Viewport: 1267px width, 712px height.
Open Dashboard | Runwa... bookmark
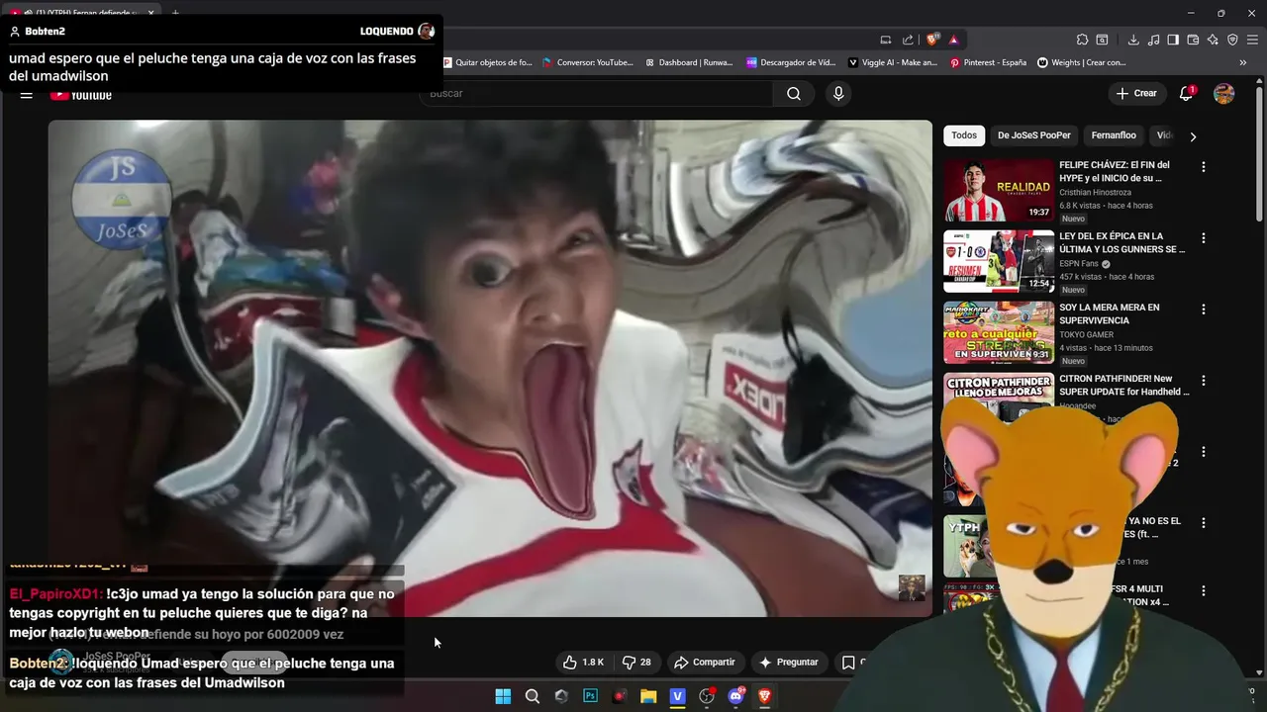[689, 62]
